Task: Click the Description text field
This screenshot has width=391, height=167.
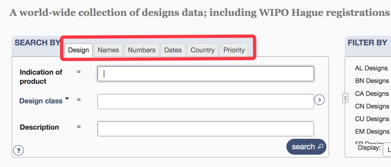Action: [206, 129]
